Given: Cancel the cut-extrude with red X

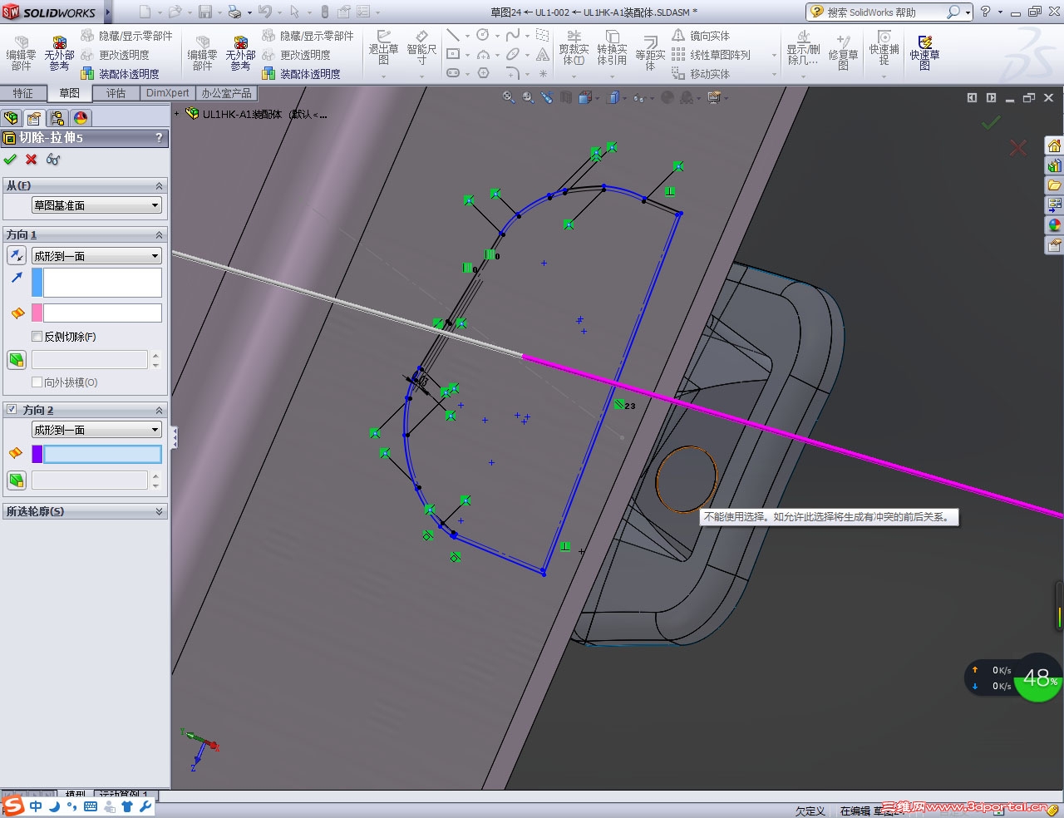Looking at the screenshot, I should pyautogui.click(x=32, y=159).
